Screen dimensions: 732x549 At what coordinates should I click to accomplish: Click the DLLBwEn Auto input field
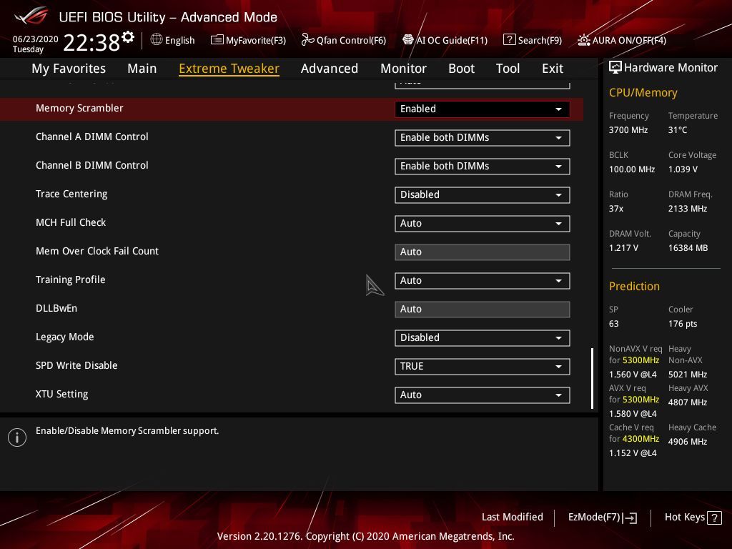483,309
